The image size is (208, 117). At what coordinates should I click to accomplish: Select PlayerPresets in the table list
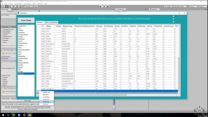(23, 58)
